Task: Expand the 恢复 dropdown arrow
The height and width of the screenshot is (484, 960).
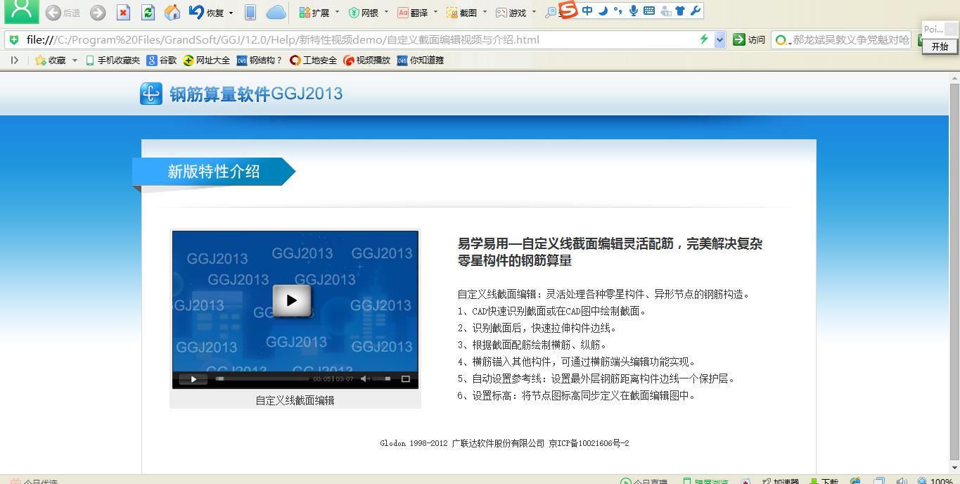Action: (231, 13)
